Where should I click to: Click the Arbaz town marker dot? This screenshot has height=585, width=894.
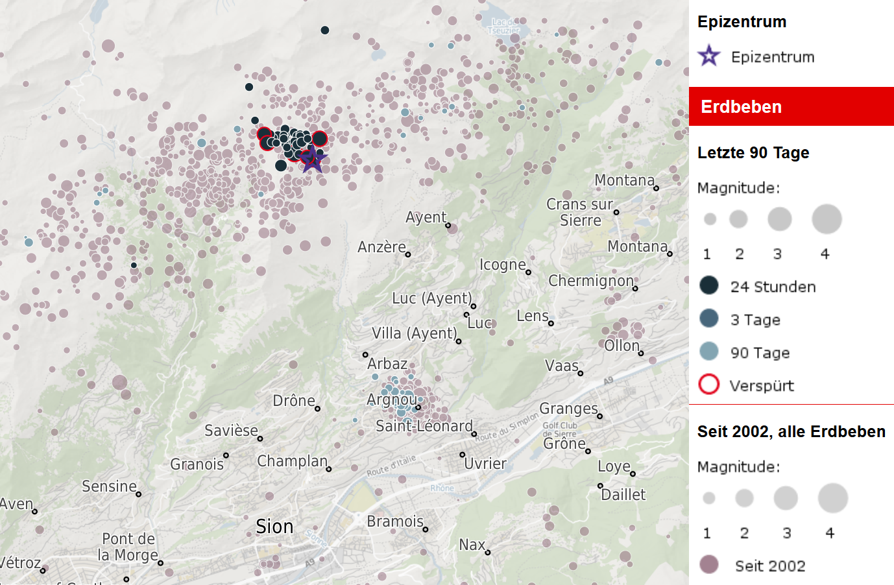(365, 355)
